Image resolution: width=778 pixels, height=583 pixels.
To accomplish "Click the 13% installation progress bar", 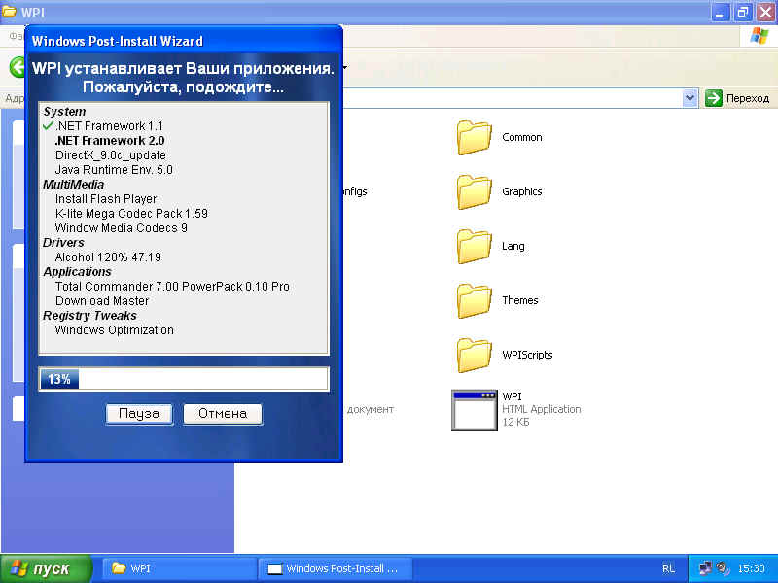I will [184, 379].
